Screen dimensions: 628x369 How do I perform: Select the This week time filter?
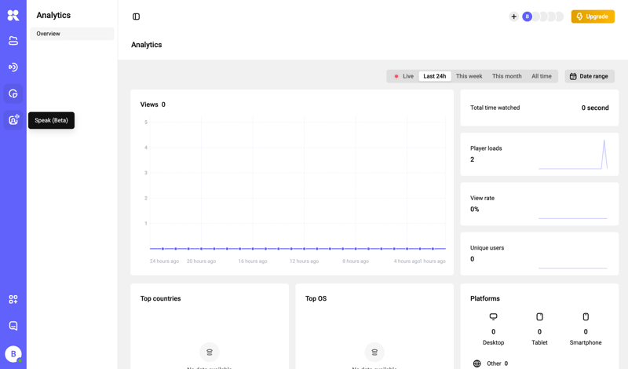pos(469,76)
